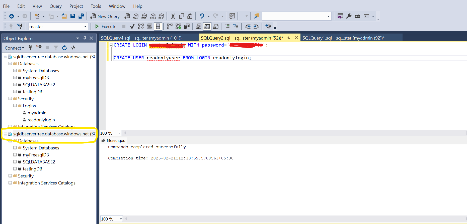
Task: Click the Query Options icon
Action: (149, 26)
